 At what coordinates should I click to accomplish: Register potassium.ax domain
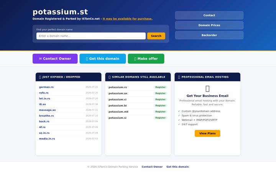click(x=160, y=93)
